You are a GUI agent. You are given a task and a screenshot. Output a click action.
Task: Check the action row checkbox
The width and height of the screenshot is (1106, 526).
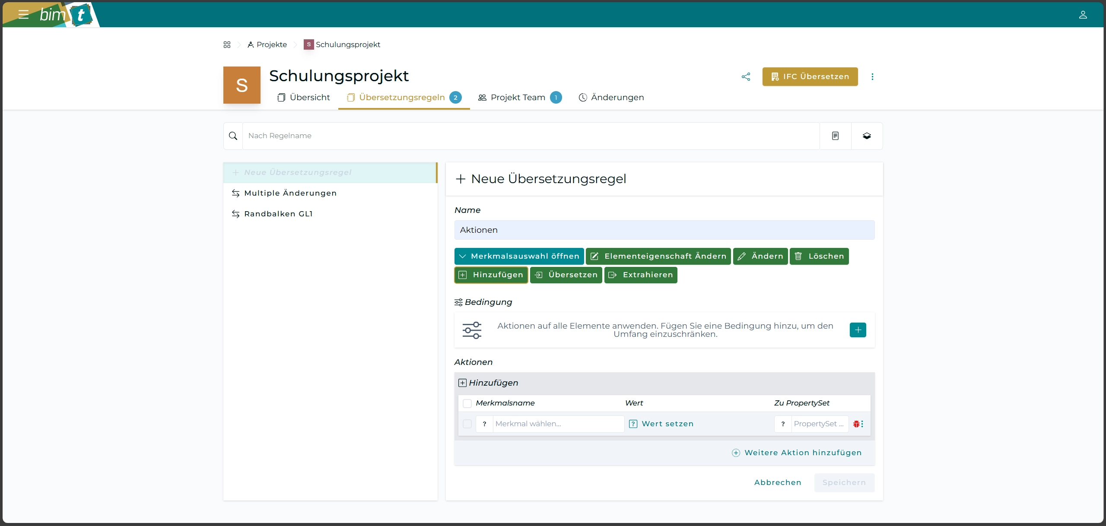point(467,424)
